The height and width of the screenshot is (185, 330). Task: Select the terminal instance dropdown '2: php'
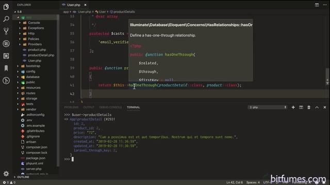point(268,107)
